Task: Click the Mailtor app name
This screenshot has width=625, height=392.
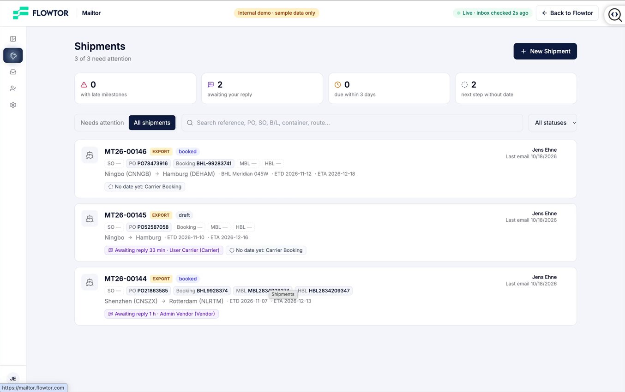Action: pyautogui.click(x=91, y=13)
